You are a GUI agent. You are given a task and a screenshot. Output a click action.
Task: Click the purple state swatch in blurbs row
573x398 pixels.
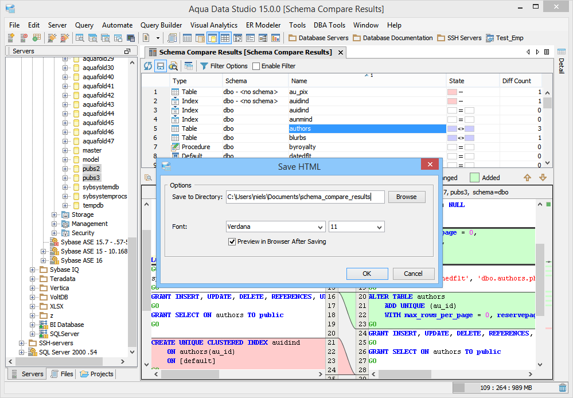click(x=452, y=138)
